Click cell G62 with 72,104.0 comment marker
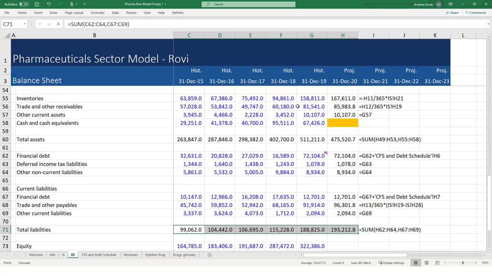Image resolution: width=492 pixels, height=277 pixels. (312, 156)
